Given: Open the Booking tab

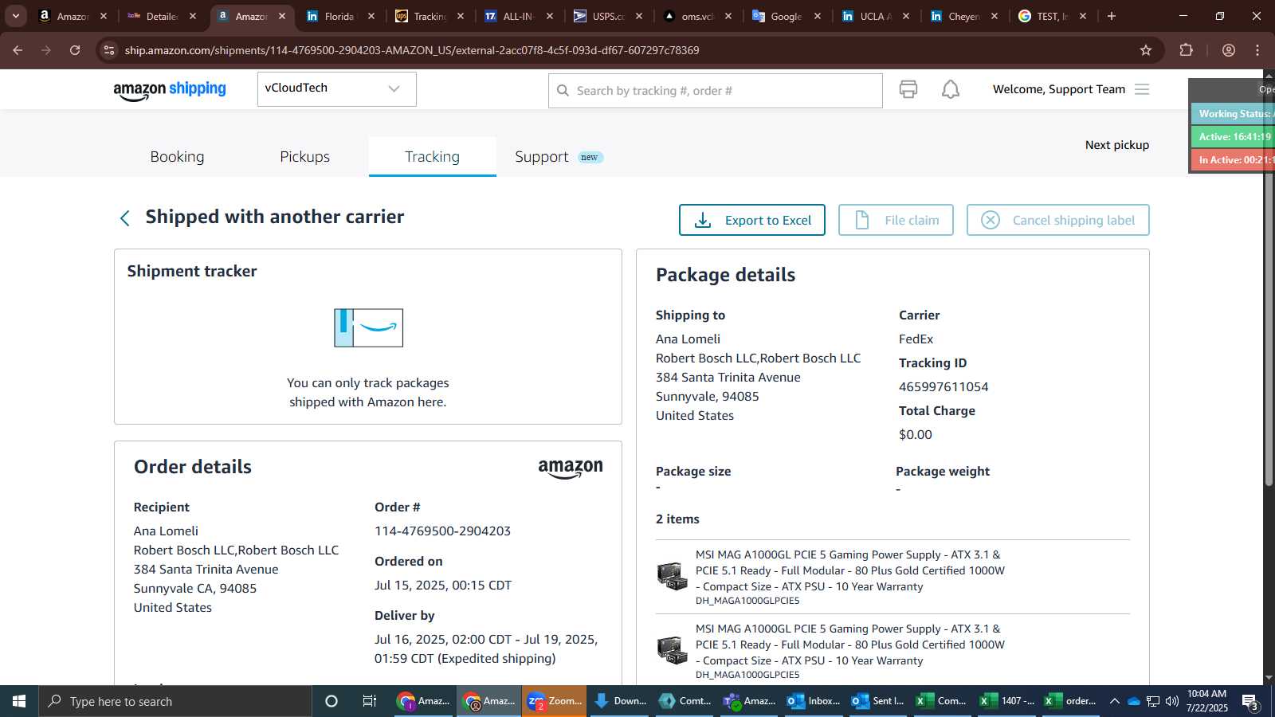Looking at the screenshot, I should (x=177, y=157).
